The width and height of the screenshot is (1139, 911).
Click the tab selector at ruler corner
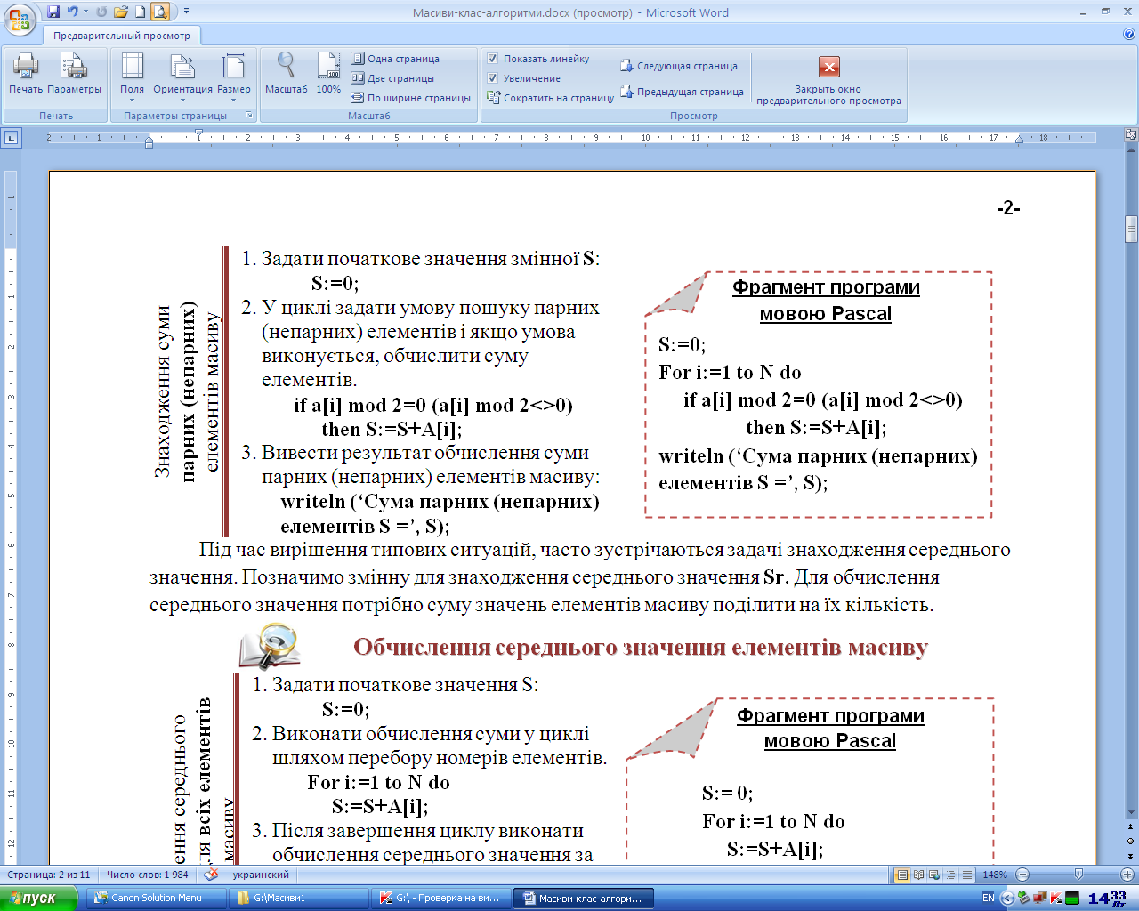coord(11,137)
